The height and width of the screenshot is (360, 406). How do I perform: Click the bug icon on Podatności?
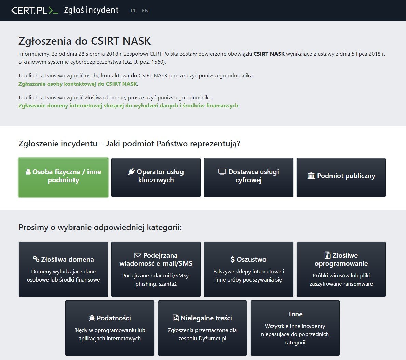click(92, 318)
